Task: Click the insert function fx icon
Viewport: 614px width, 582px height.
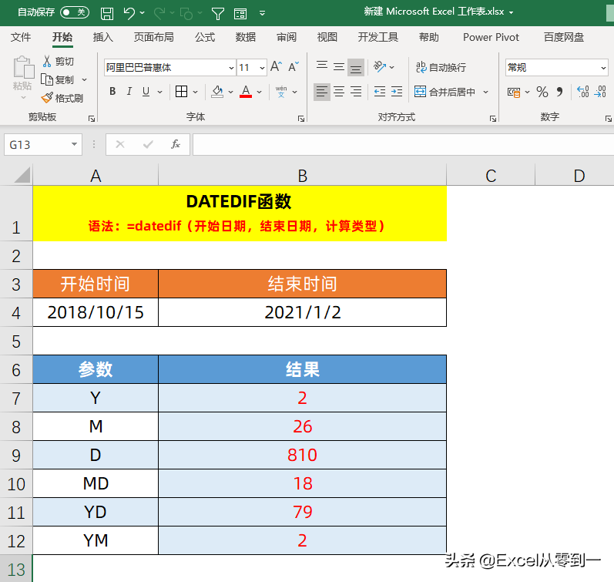Action: (x=176, y=145)
